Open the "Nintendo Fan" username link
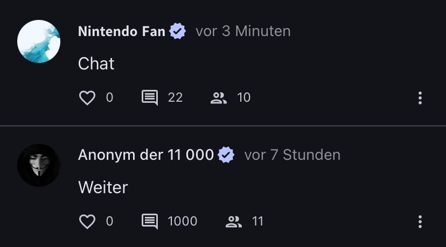Viewport: 446px width, 247px height. click(122, 32)
